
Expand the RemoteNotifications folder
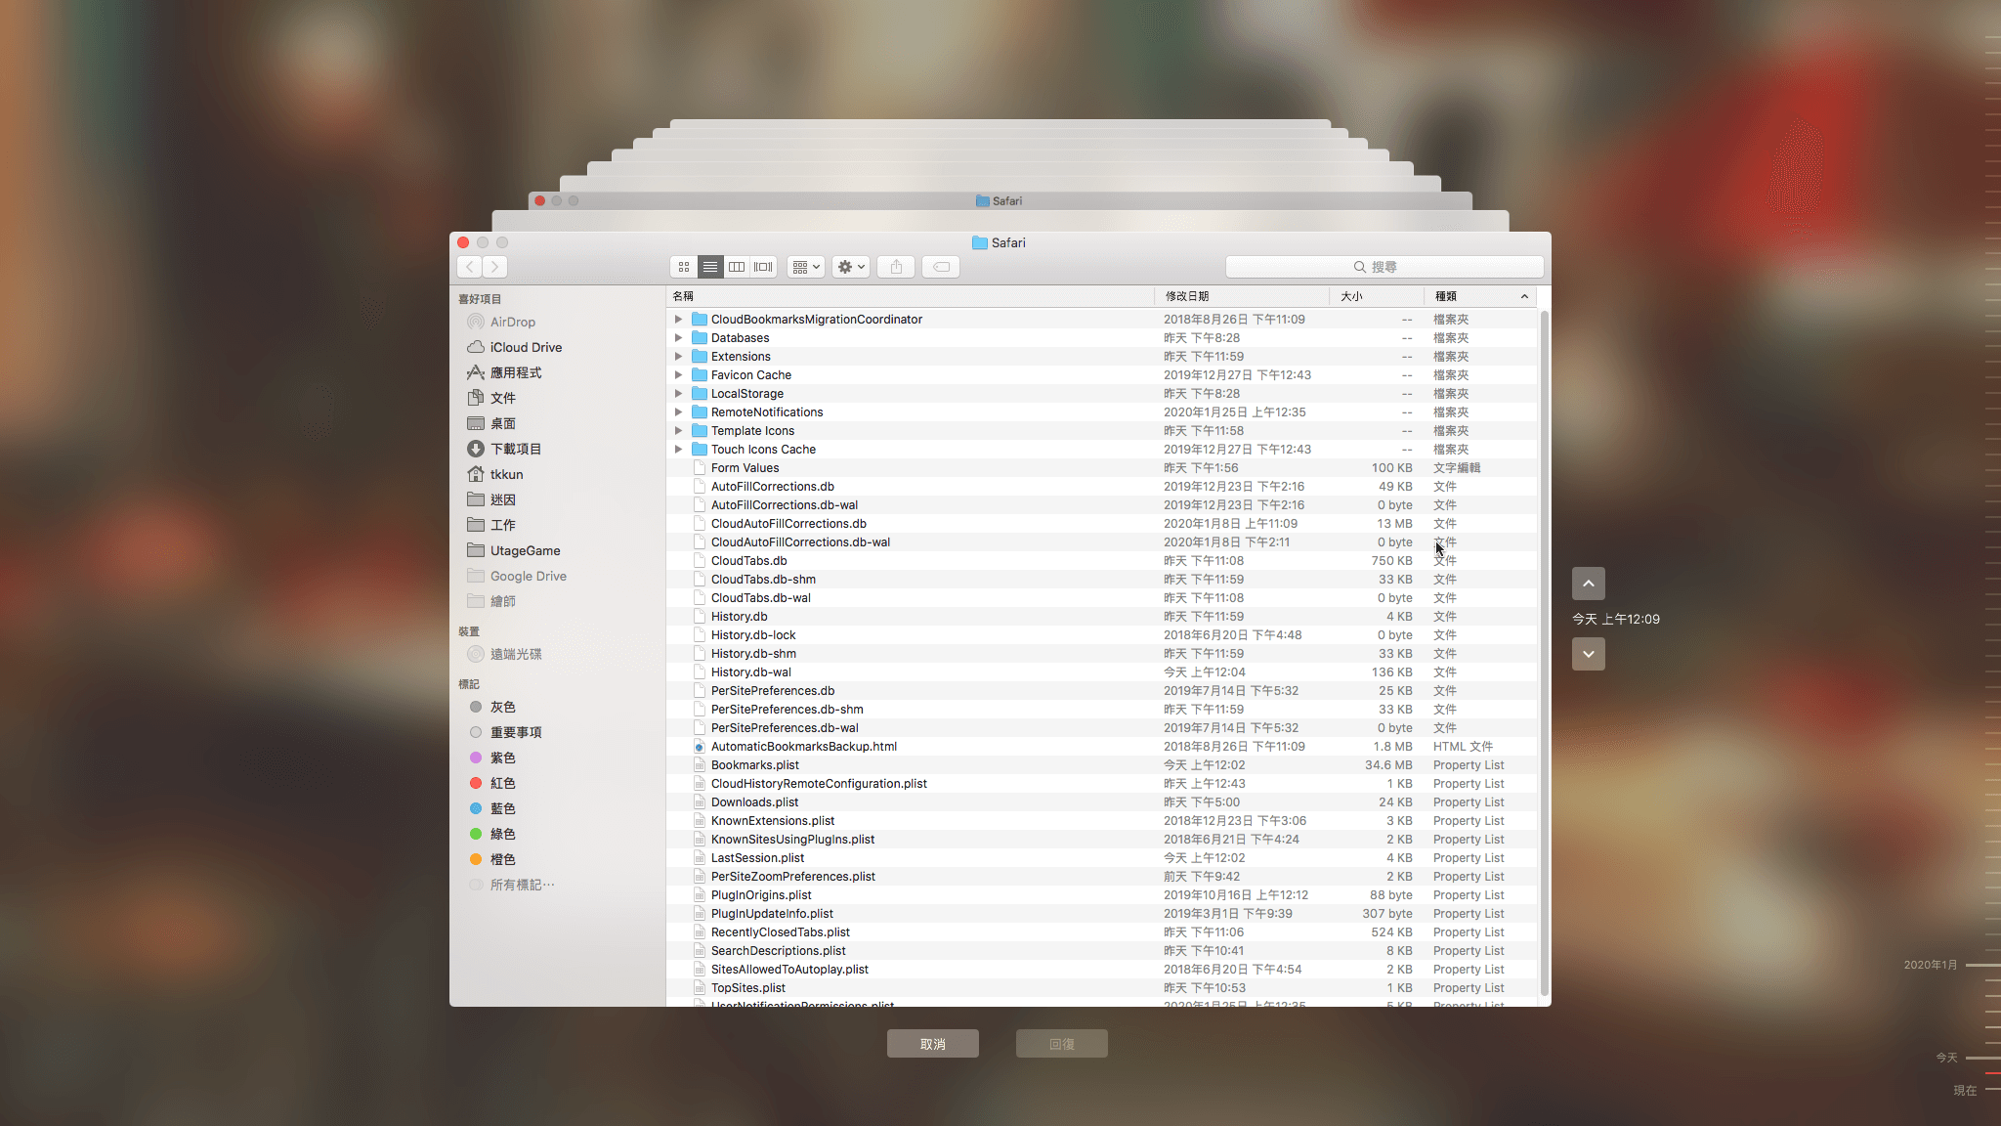click(678, 412)
